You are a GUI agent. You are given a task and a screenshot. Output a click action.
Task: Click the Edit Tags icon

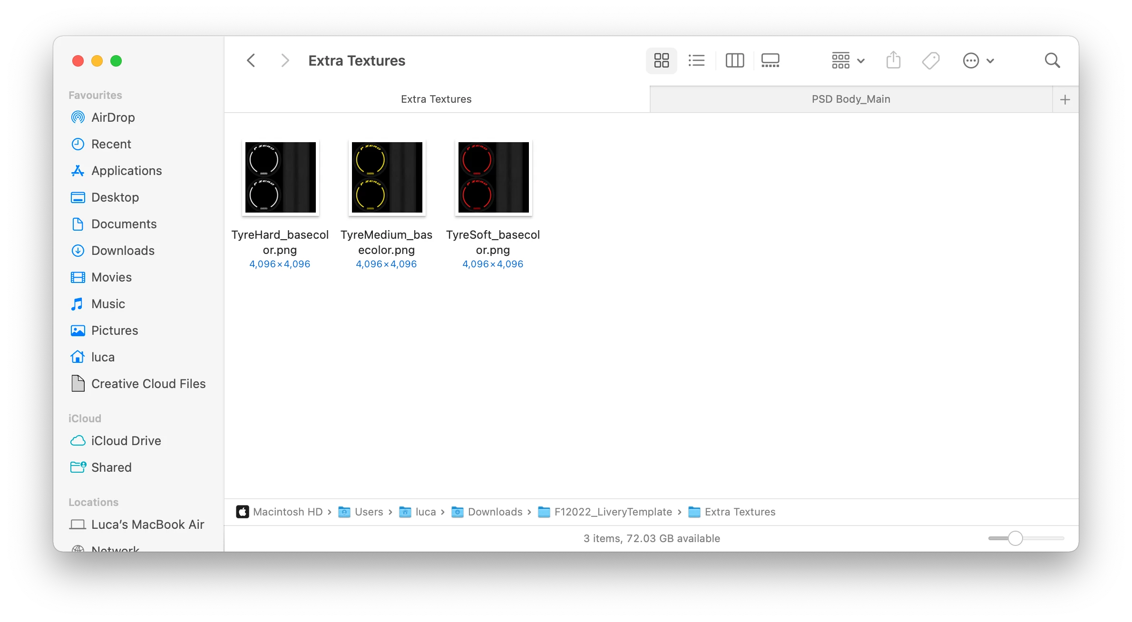pos(930,60)
